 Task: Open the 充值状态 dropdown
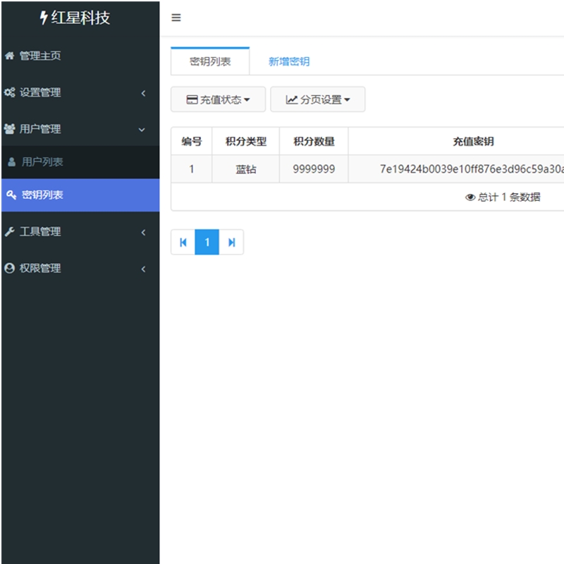[x=218, y=99]
